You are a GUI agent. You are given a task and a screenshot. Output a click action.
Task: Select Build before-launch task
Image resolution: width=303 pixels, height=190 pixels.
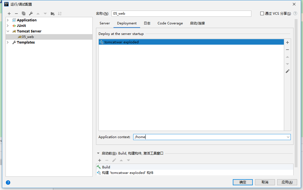tap(195, 167)
